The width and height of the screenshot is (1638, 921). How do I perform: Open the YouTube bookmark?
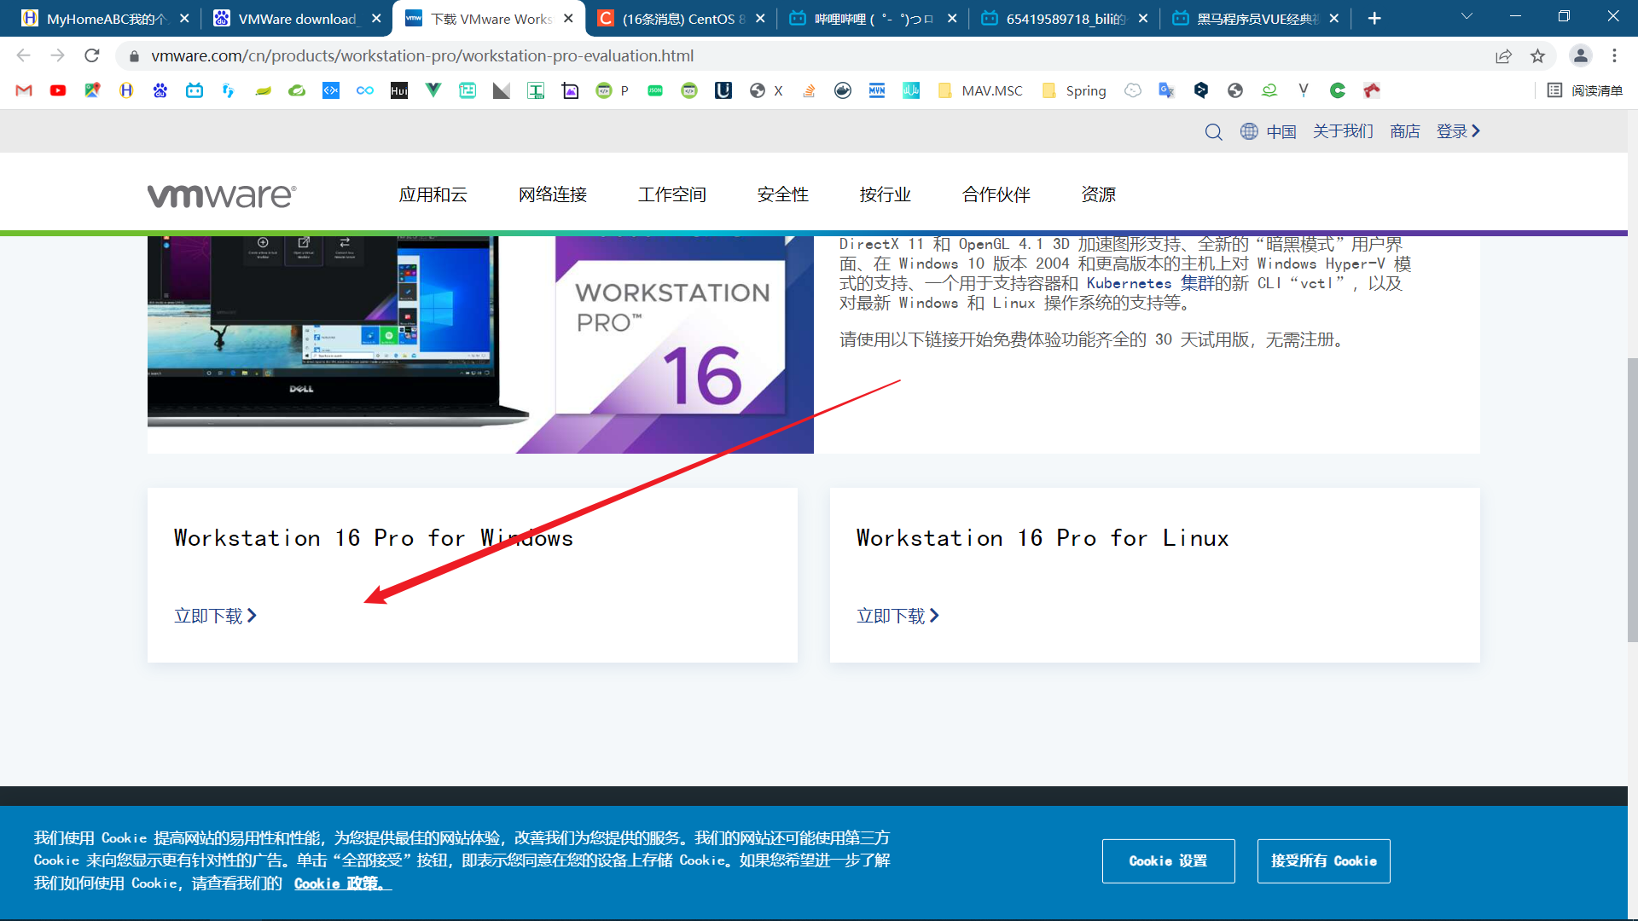coord(58,90)
